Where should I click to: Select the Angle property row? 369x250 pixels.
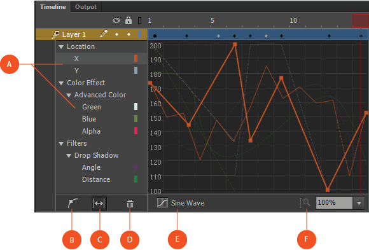[x=101, y=167]
